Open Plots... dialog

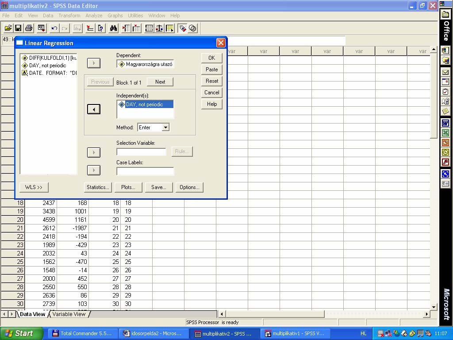(x=128, y=187)
